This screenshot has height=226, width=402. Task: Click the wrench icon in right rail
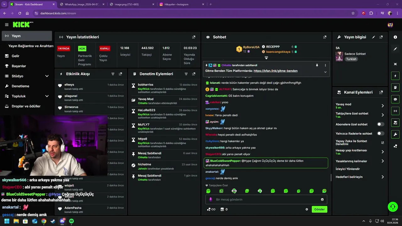click(x=395, y=134)
